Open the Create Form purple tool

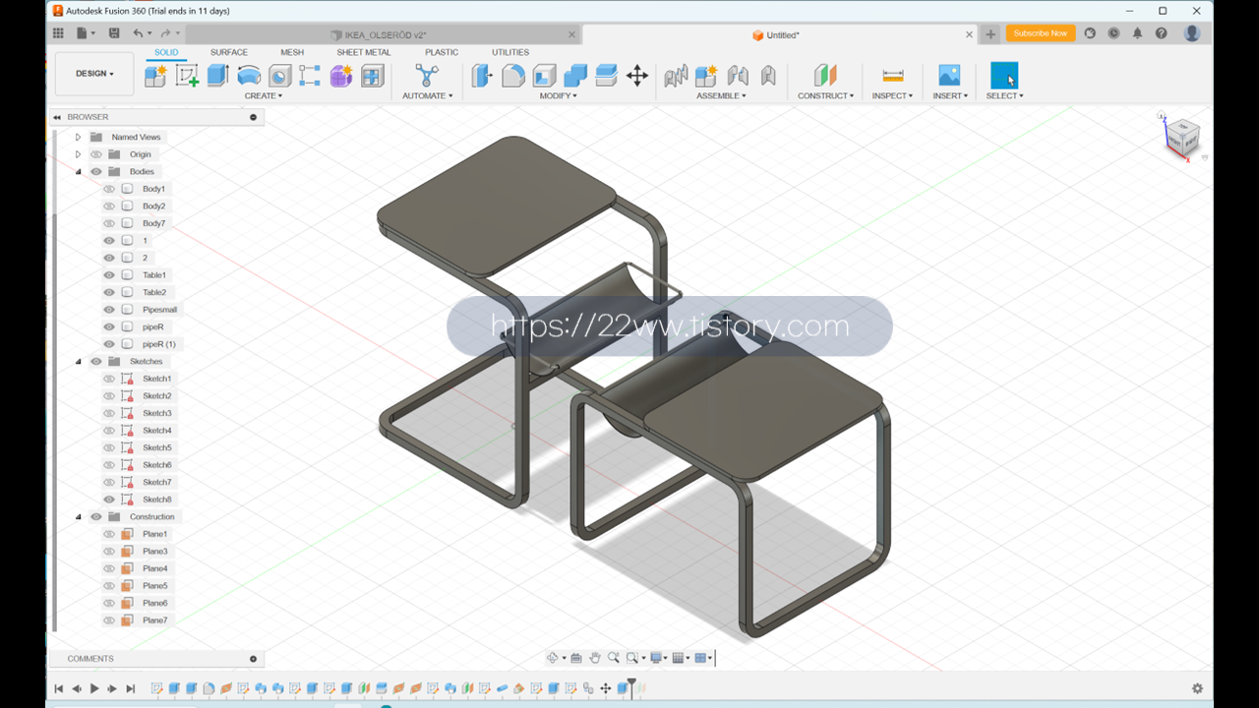pos(341,76)
